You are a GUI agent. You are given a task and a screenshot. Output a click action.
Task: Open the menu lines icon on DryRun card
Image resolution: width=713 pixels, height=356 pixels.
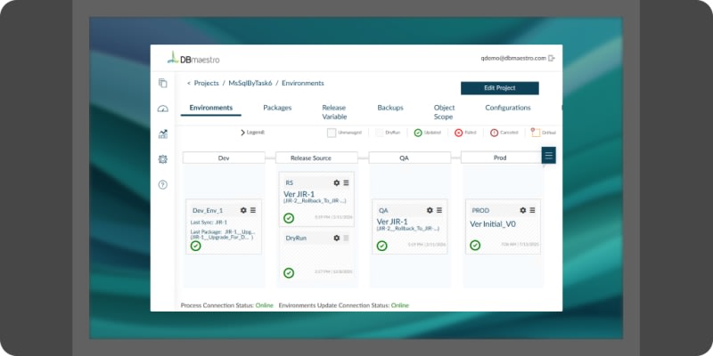click(x=346, y=238)
